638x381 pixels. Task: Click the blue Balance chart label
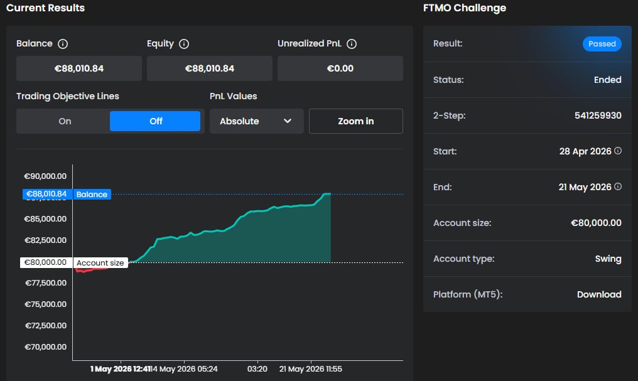[92, 195]
